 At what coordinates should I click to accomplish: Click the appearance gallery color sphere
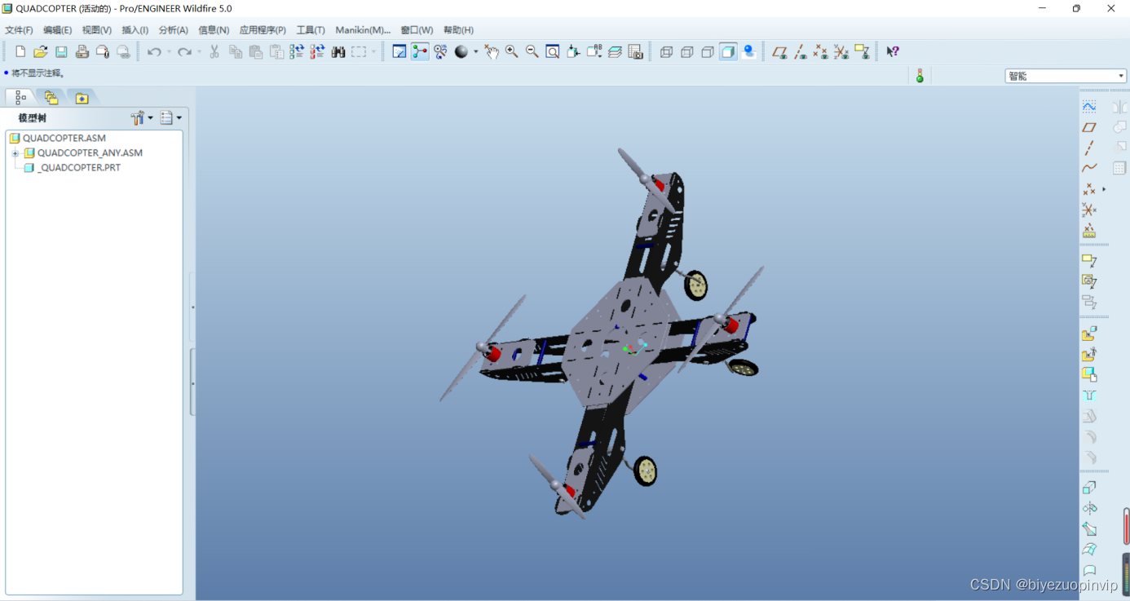click(x=461, y=51)
